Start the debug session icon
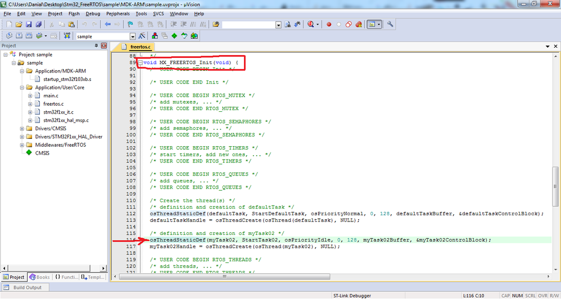Viewport: 561px width, 299px height. [x=310, y=24]
